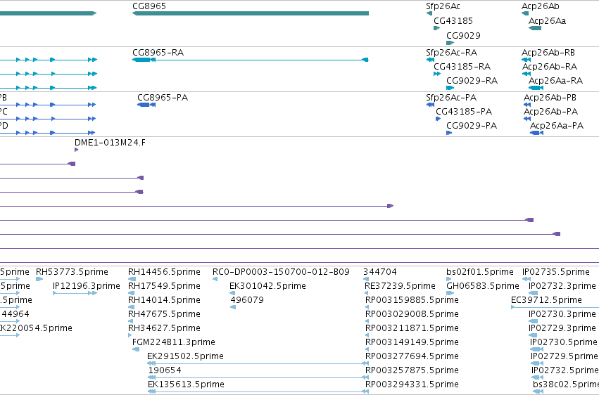Select the CG9029-RA transcript label
The width and height of the screenshot is (599, 395).
click(472, 81)
